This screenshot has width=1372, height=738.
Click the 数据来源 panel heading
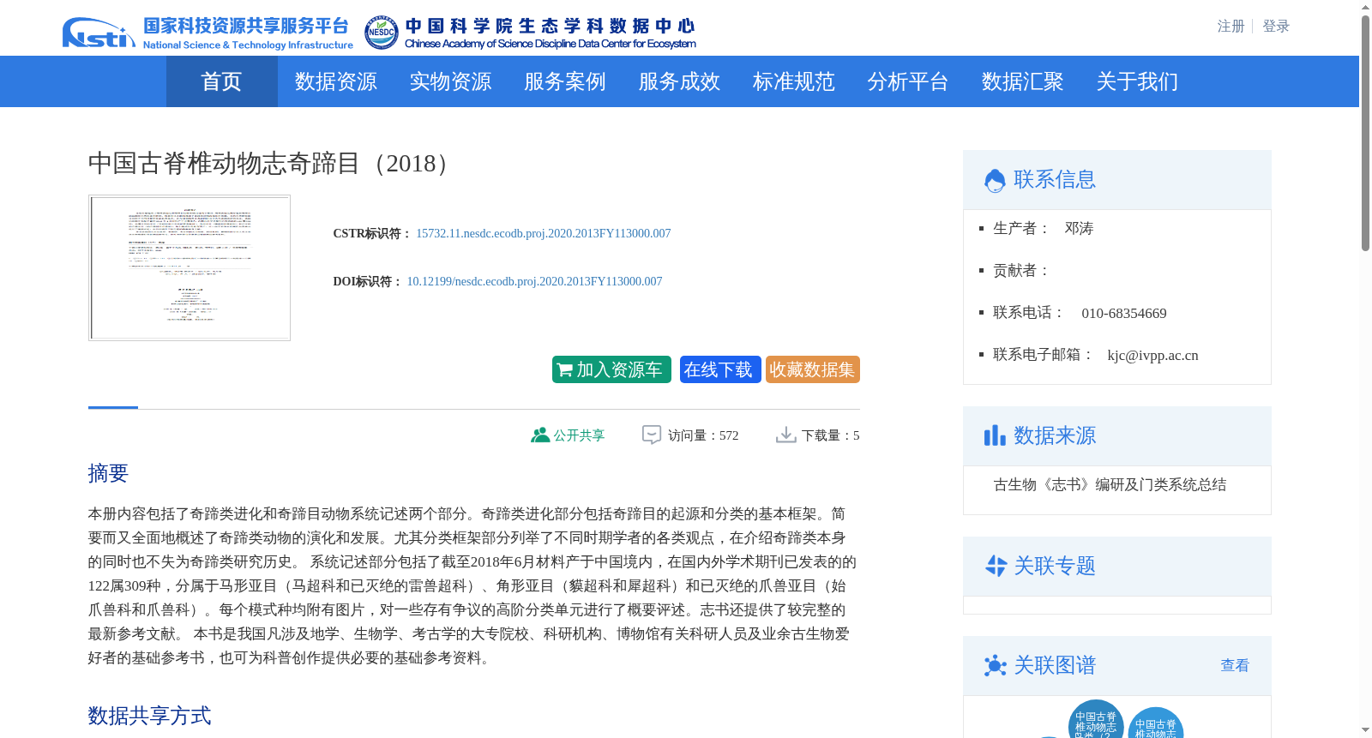point(1055,436)
